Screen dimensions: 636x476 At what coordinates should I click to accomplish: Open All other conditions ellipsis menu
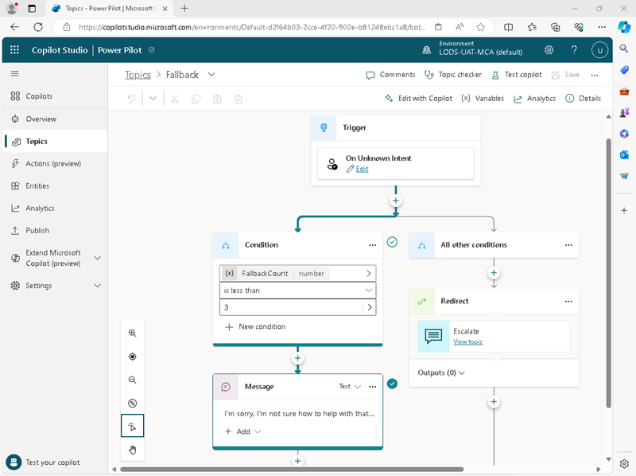568,245
